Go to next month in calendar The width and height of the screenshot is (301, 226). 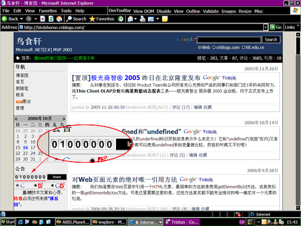(x=64, y=119)
